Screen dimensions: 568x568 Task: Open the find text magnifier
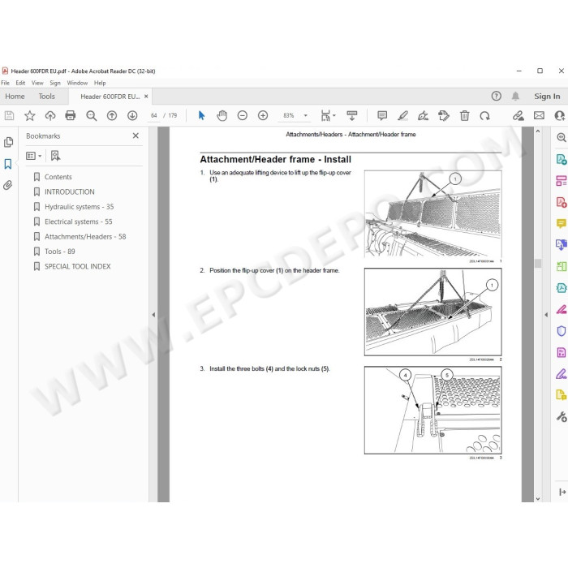91,115
